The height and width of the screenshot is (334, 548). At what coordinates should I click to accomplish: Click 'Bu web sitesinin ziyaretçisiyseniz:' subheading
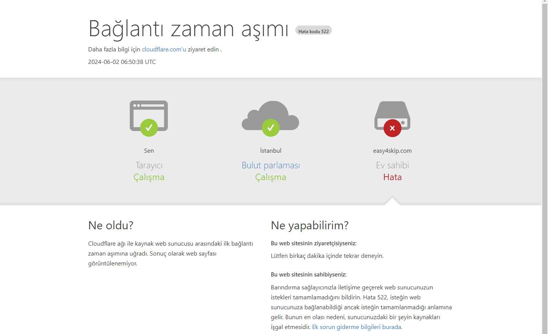tap(314, 243)
